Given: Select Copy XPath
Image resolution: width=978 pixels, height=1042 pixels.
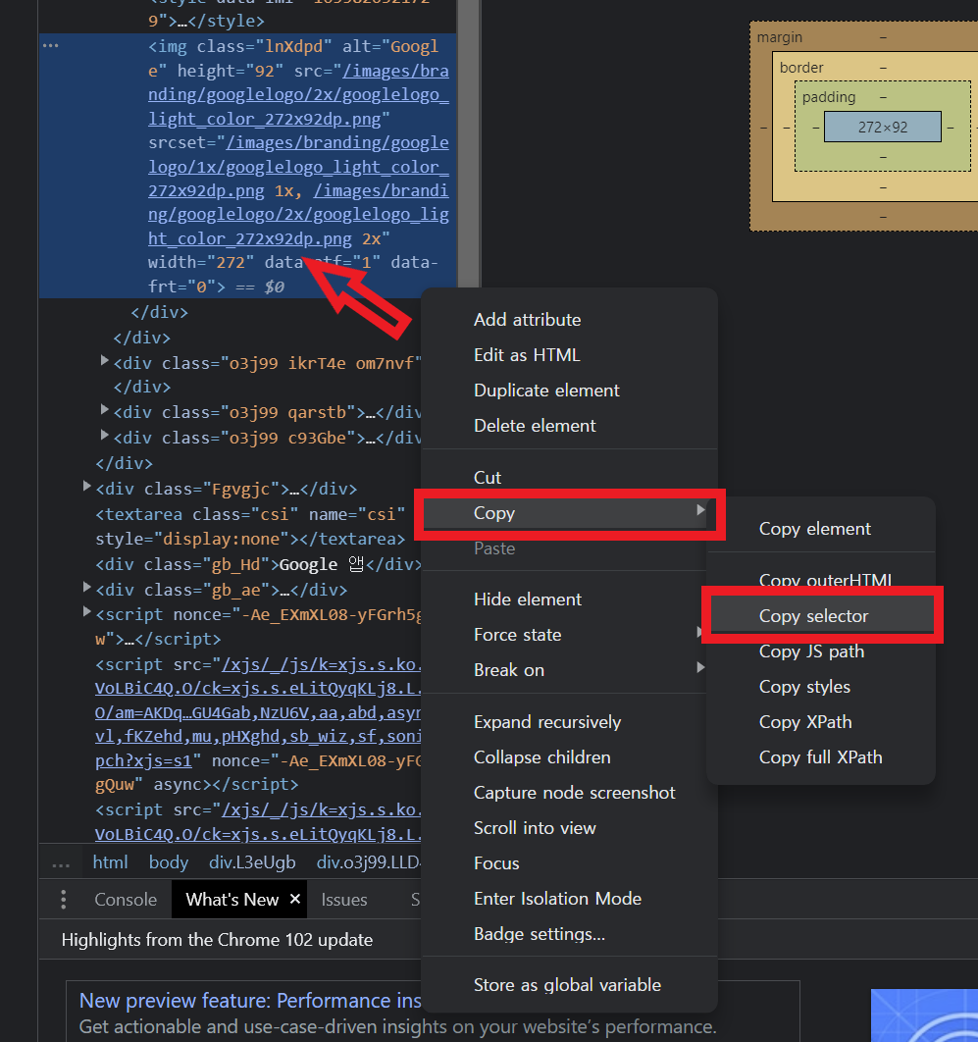Looking at the screenshot, I should pos(804,722).
